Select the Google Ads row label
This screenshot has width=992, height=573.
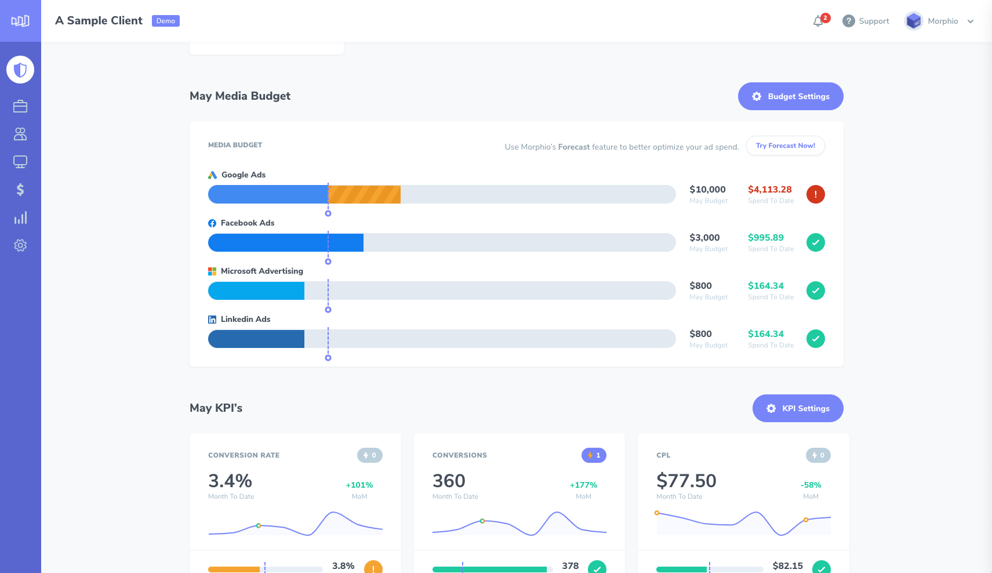click(244, 175)
